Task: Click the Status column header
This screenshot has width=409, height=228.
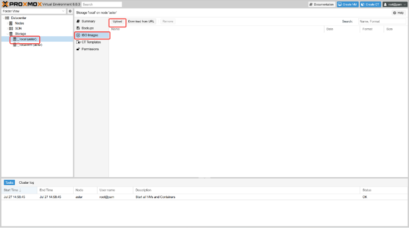Action: point(384,190)
